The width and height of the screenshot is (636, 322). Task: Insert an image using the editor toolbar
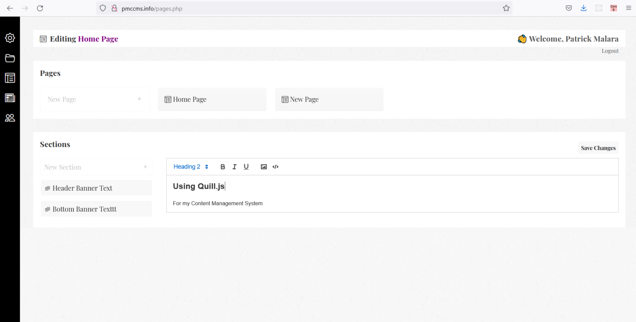pos(264,167)
